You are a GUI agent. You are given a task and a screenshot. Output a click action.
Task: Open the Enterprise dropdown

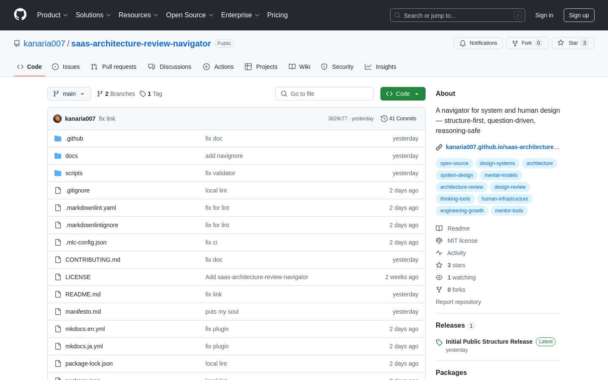(x=240, y=15)
